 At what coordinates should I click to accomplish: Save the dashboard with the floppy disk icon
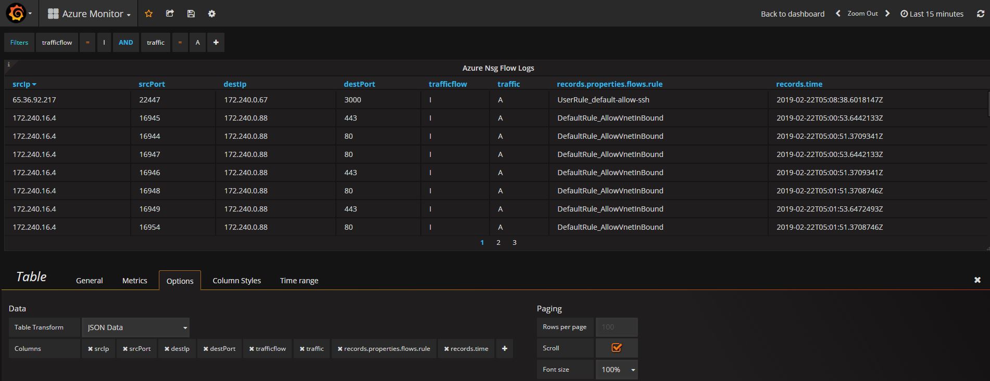point(191,14)
